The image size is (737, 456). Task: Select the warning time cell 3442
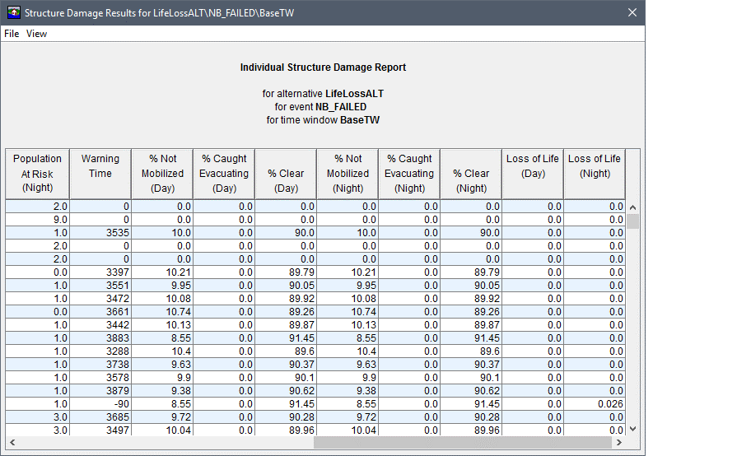click(x=100, y=325)
